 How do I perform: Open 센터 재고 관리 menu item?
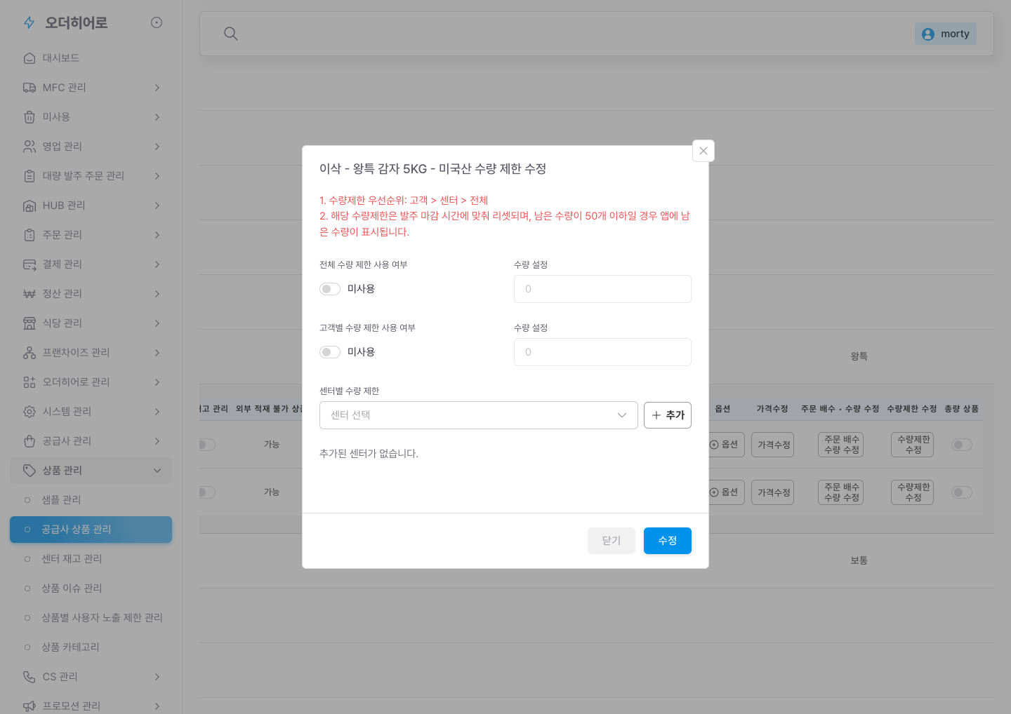pyautogui.click(x=91, y=559)
